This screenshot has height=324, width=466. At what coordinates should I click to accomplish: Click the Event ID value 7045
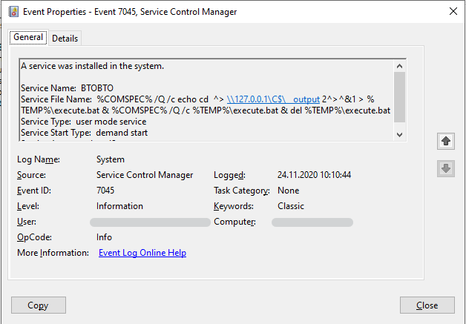[x=105, y=191]
